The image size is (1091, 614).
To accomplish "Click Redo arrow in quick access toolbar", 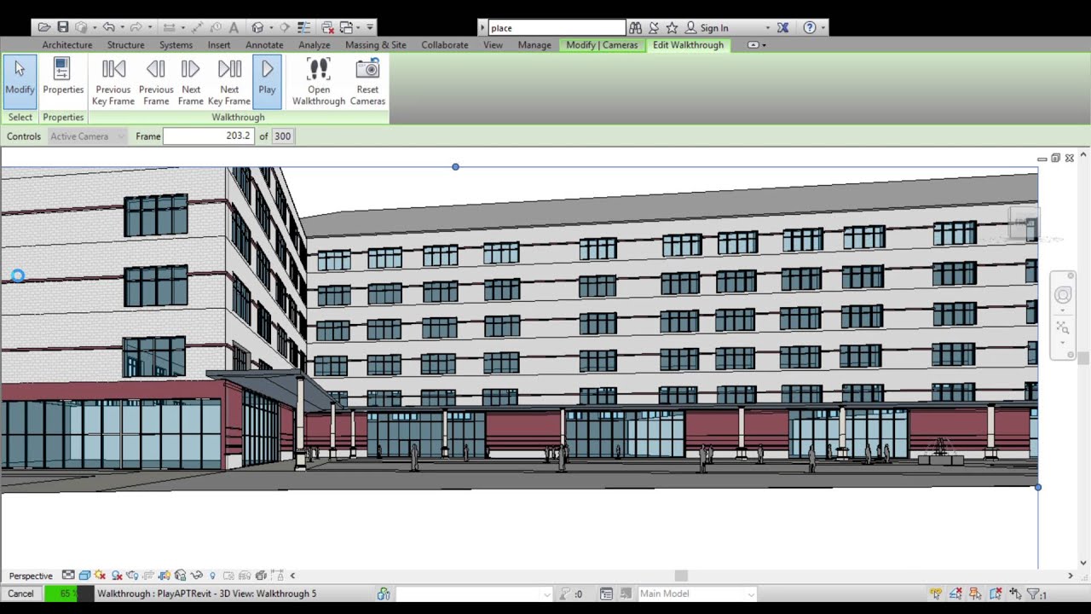I will (x=136, y=27).
